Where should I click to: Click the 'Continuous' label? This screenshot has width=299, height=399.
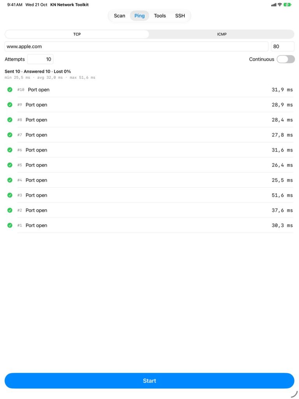[x=262, y=59]
